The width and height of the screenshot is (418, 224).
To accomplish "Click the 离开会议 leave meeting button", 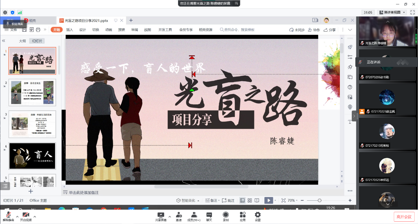I will [404, 217].
